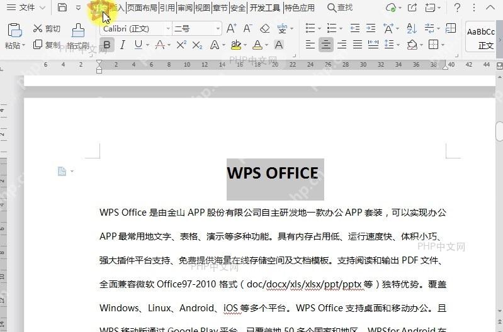The width and height of the screenshot is (503, 332).
Task: Switch to 章节 (Section) tab
Action: click(x=220, y=8)
